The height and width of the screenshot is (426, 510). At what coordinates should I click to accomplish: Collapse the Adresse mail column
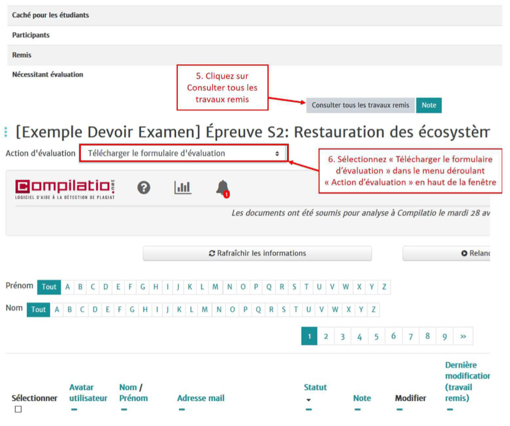point(181,409)
